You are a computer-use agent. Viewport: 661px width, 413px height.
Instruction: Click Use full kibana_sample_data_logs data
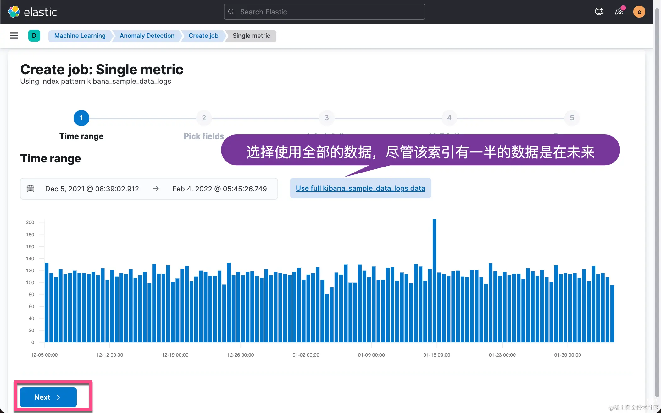(360, 188)
